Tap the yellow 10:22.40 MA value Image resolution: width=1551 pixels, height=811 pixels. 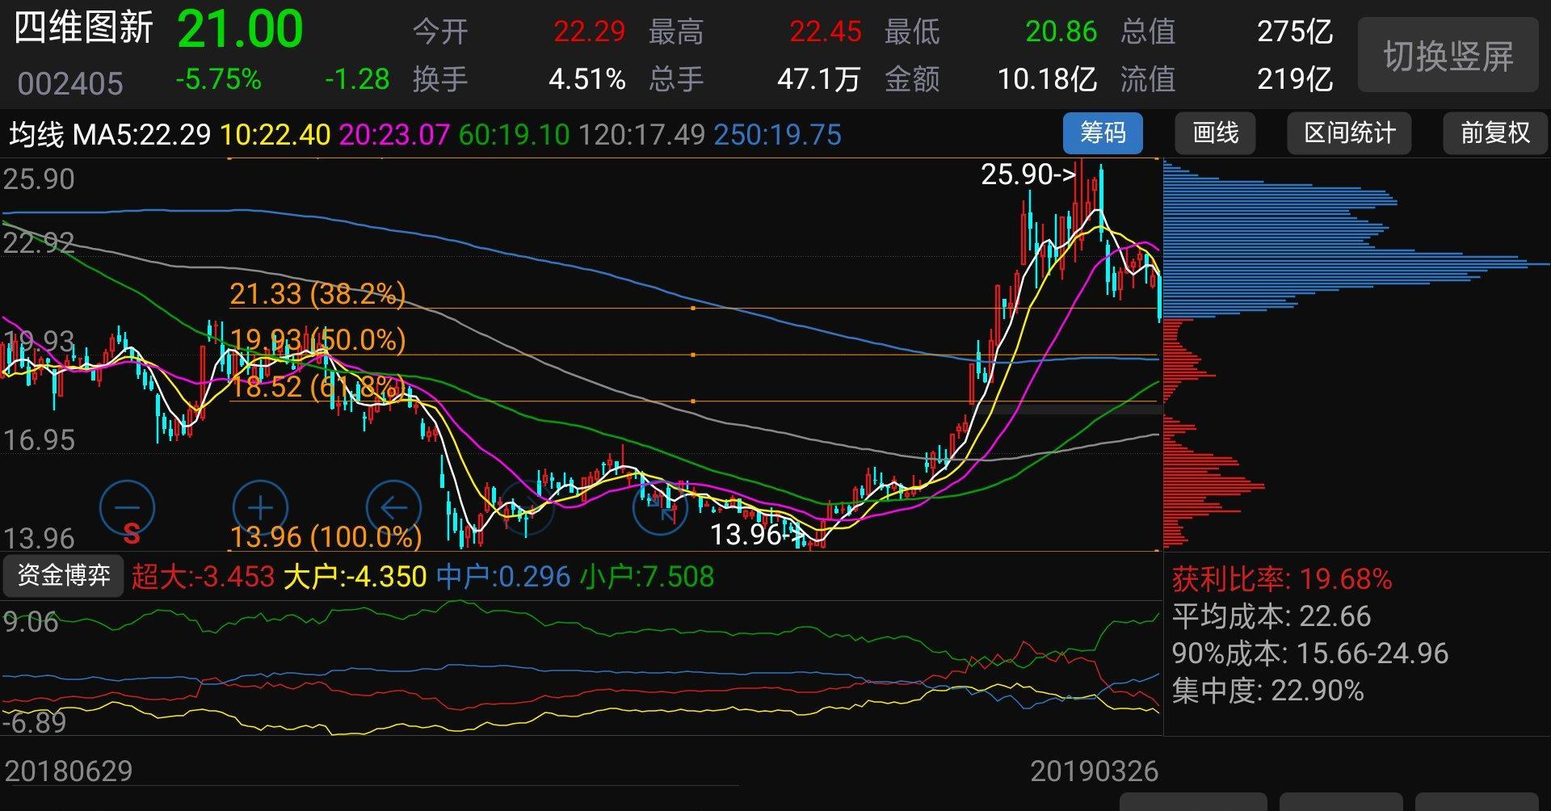275,134
